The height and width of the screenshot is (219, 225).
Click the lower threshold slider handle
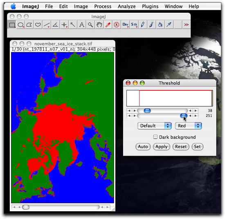tap(147, 110)
